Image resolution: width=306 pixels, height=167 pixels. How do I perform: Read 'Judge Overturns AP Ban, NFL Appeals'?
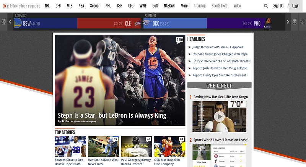click(218, 47)
